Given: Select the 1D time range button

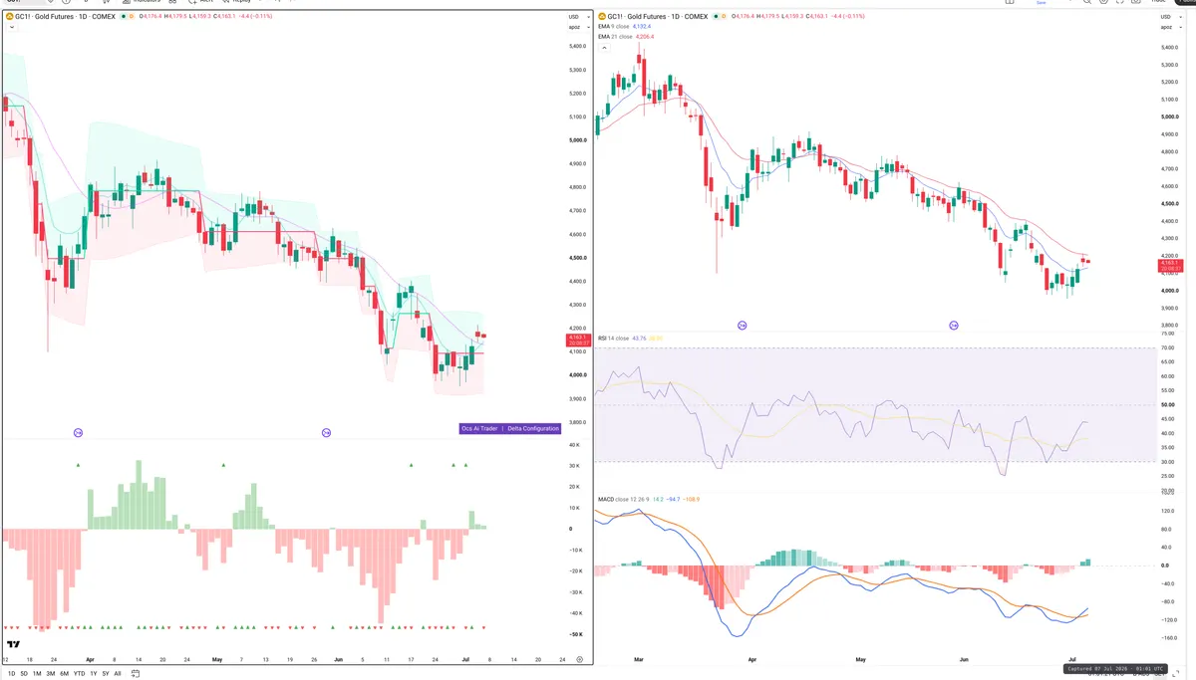Looking at the screenshot, I should (11, 673).
